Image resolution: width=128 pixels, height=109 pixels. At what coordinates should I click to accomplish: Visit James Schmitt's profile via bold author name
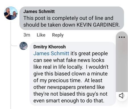coord(39,12)
